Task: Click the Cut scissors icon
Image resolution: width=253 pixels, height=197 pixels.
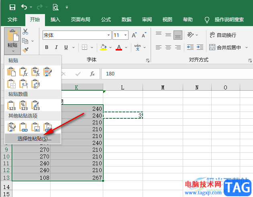Action: [25, 32]
